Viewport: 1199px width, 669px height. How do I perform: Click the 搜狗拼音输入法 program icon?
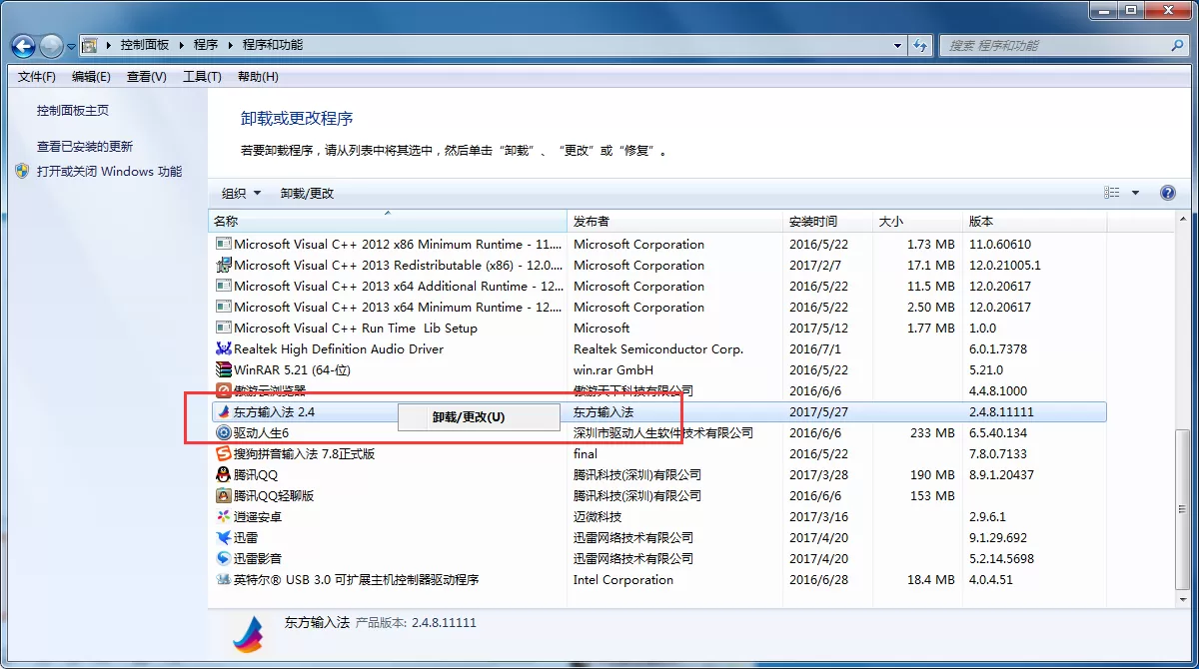click(224, 453)
